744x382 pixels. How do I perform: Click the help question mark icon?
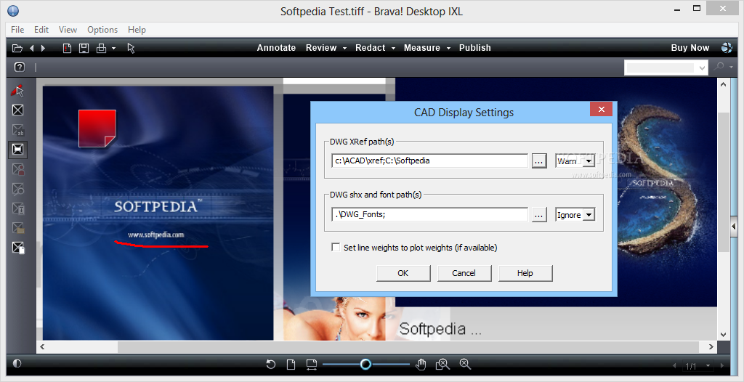point(20,68)
